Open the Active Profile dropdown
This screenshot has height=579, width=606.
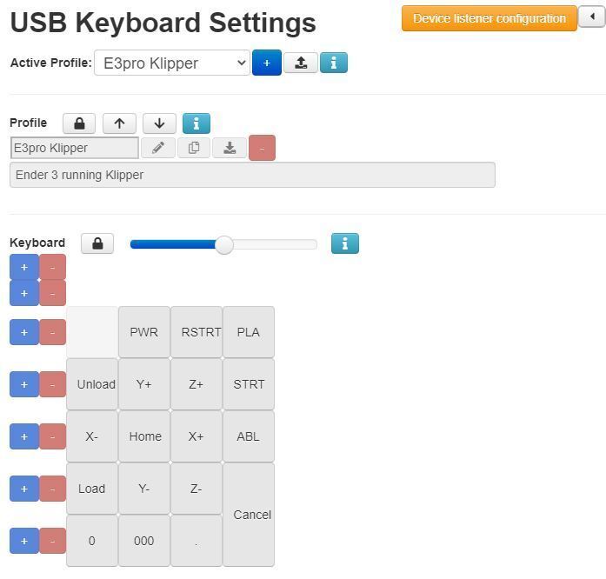click(x=172, y=63)
